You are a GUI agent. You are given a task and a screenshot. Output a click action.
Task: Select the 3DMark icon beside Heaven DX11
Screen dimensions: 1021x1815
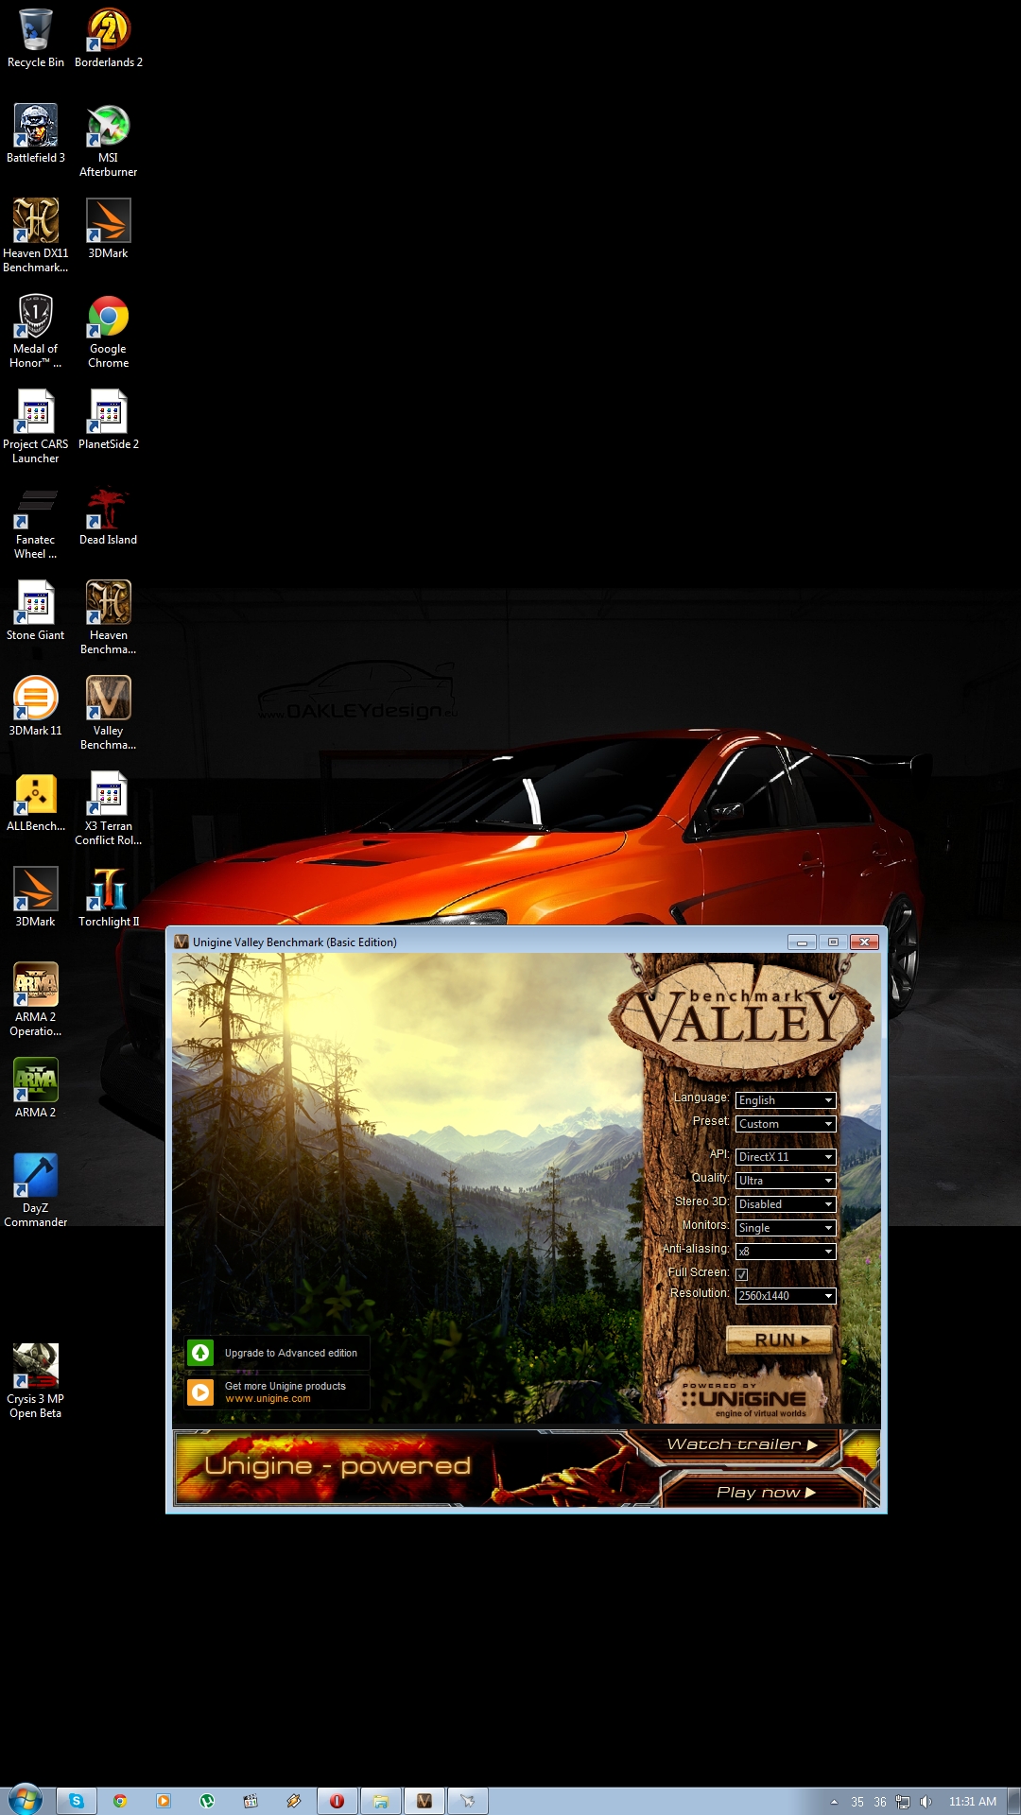(x=109, y=230)
